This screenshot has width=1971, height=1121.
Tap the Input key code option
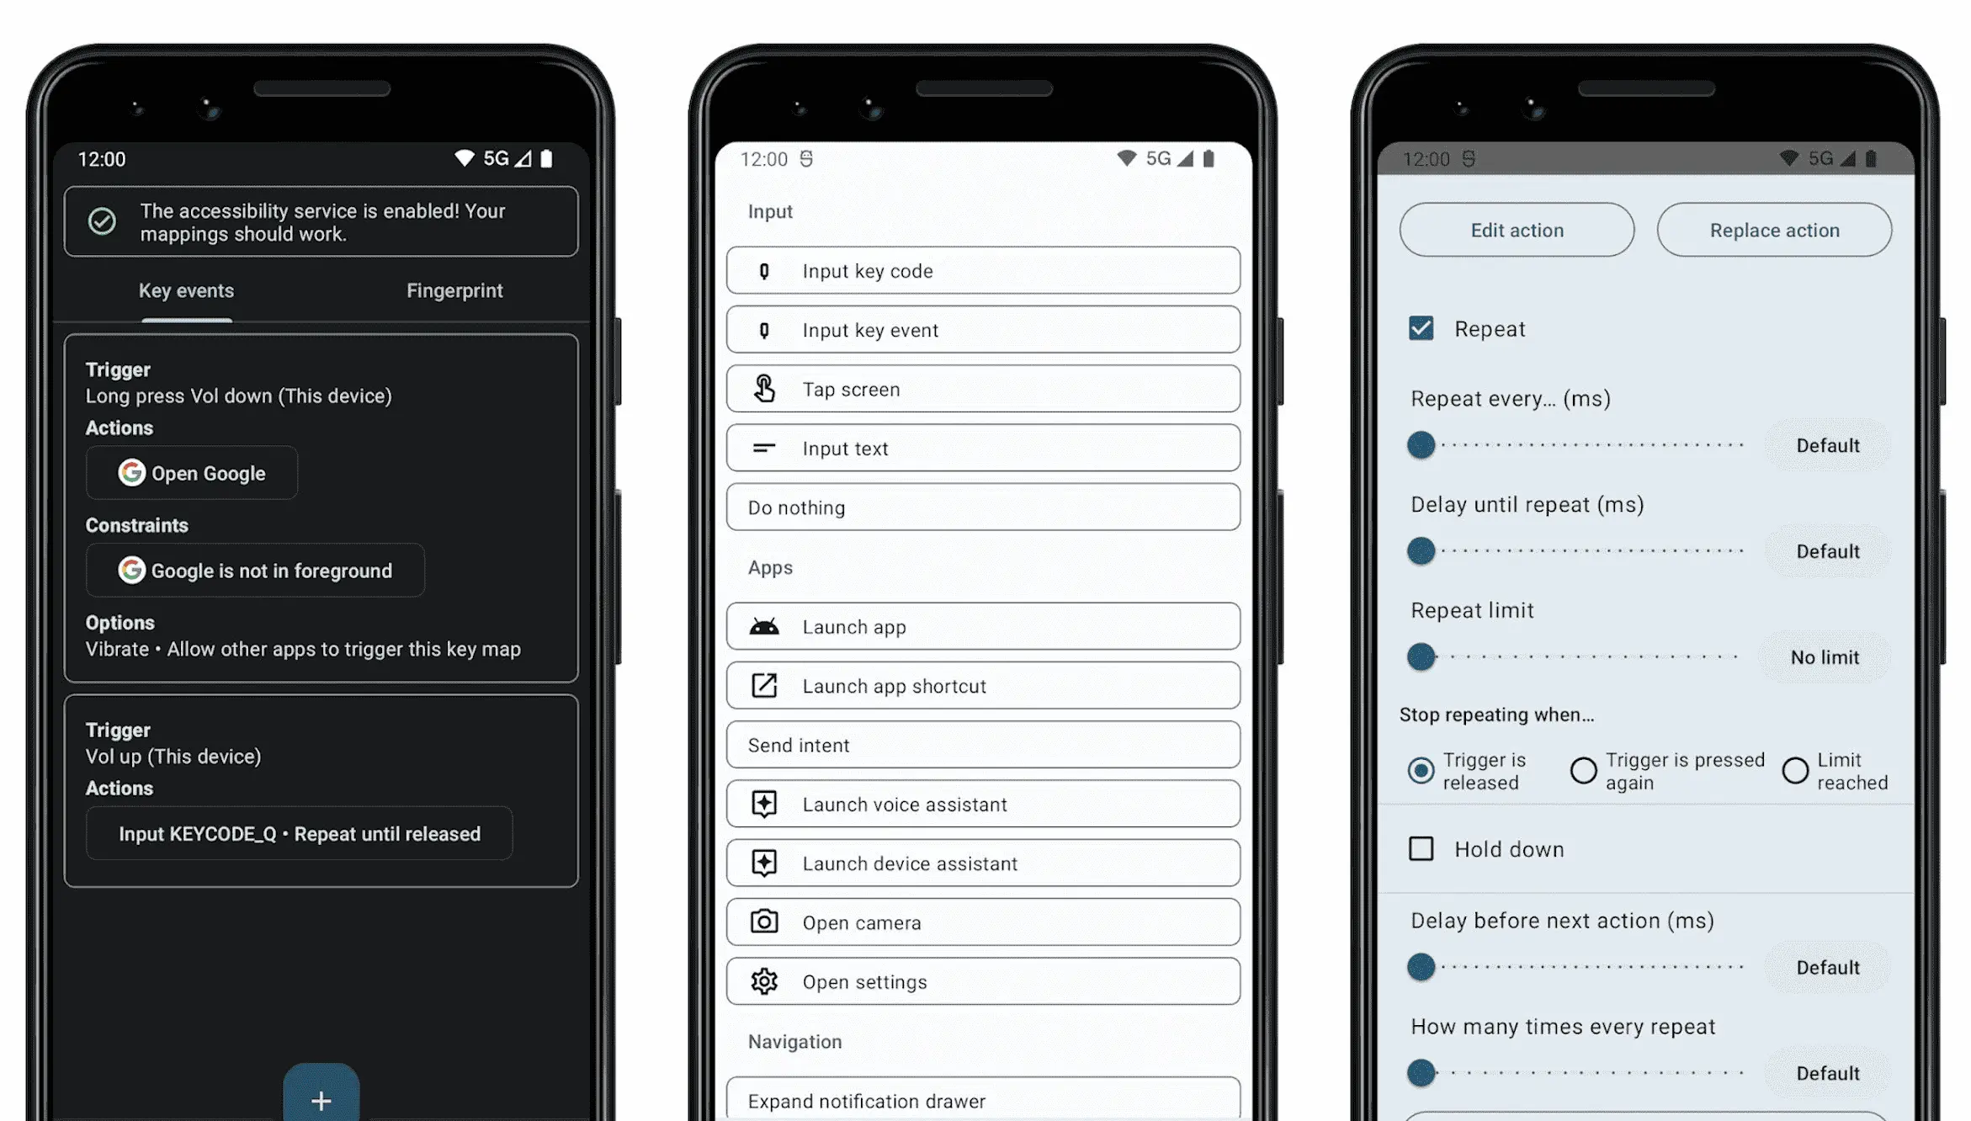984,269
